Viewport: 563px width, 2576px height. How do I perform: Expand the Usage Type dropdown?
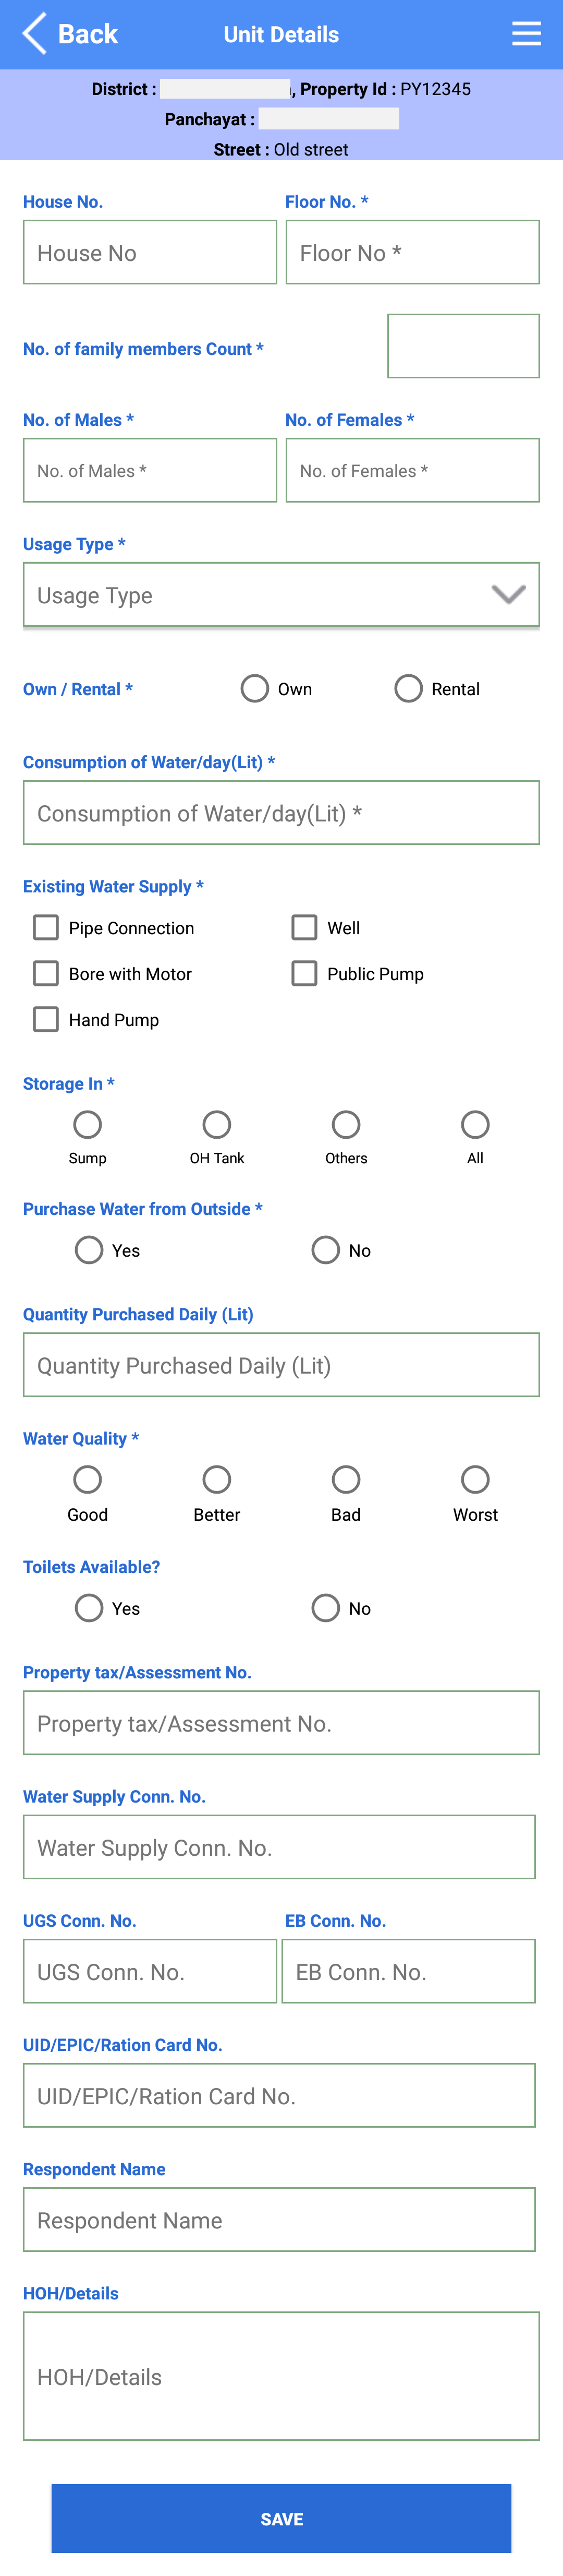(x=281, y=595)
